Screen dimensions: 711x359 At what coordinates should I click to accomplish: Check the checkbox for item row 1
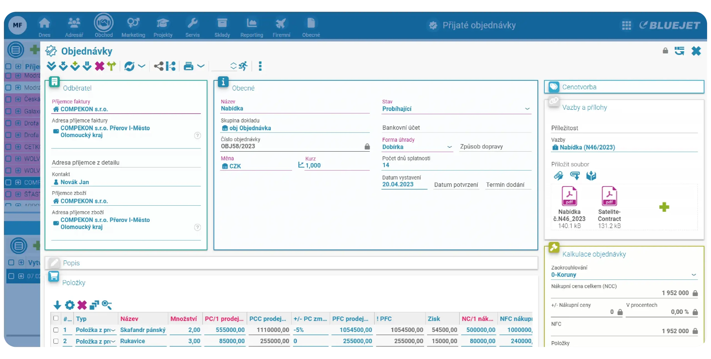(x=56, y=330)
